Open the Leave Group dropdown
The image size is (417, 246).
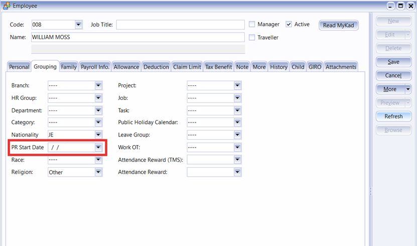coord(237,135)
